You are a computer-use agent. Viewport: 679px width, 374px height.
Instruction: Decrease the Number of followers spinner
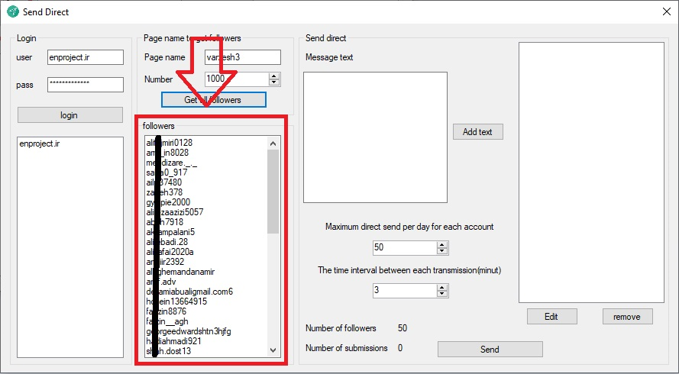click(275, 82)
